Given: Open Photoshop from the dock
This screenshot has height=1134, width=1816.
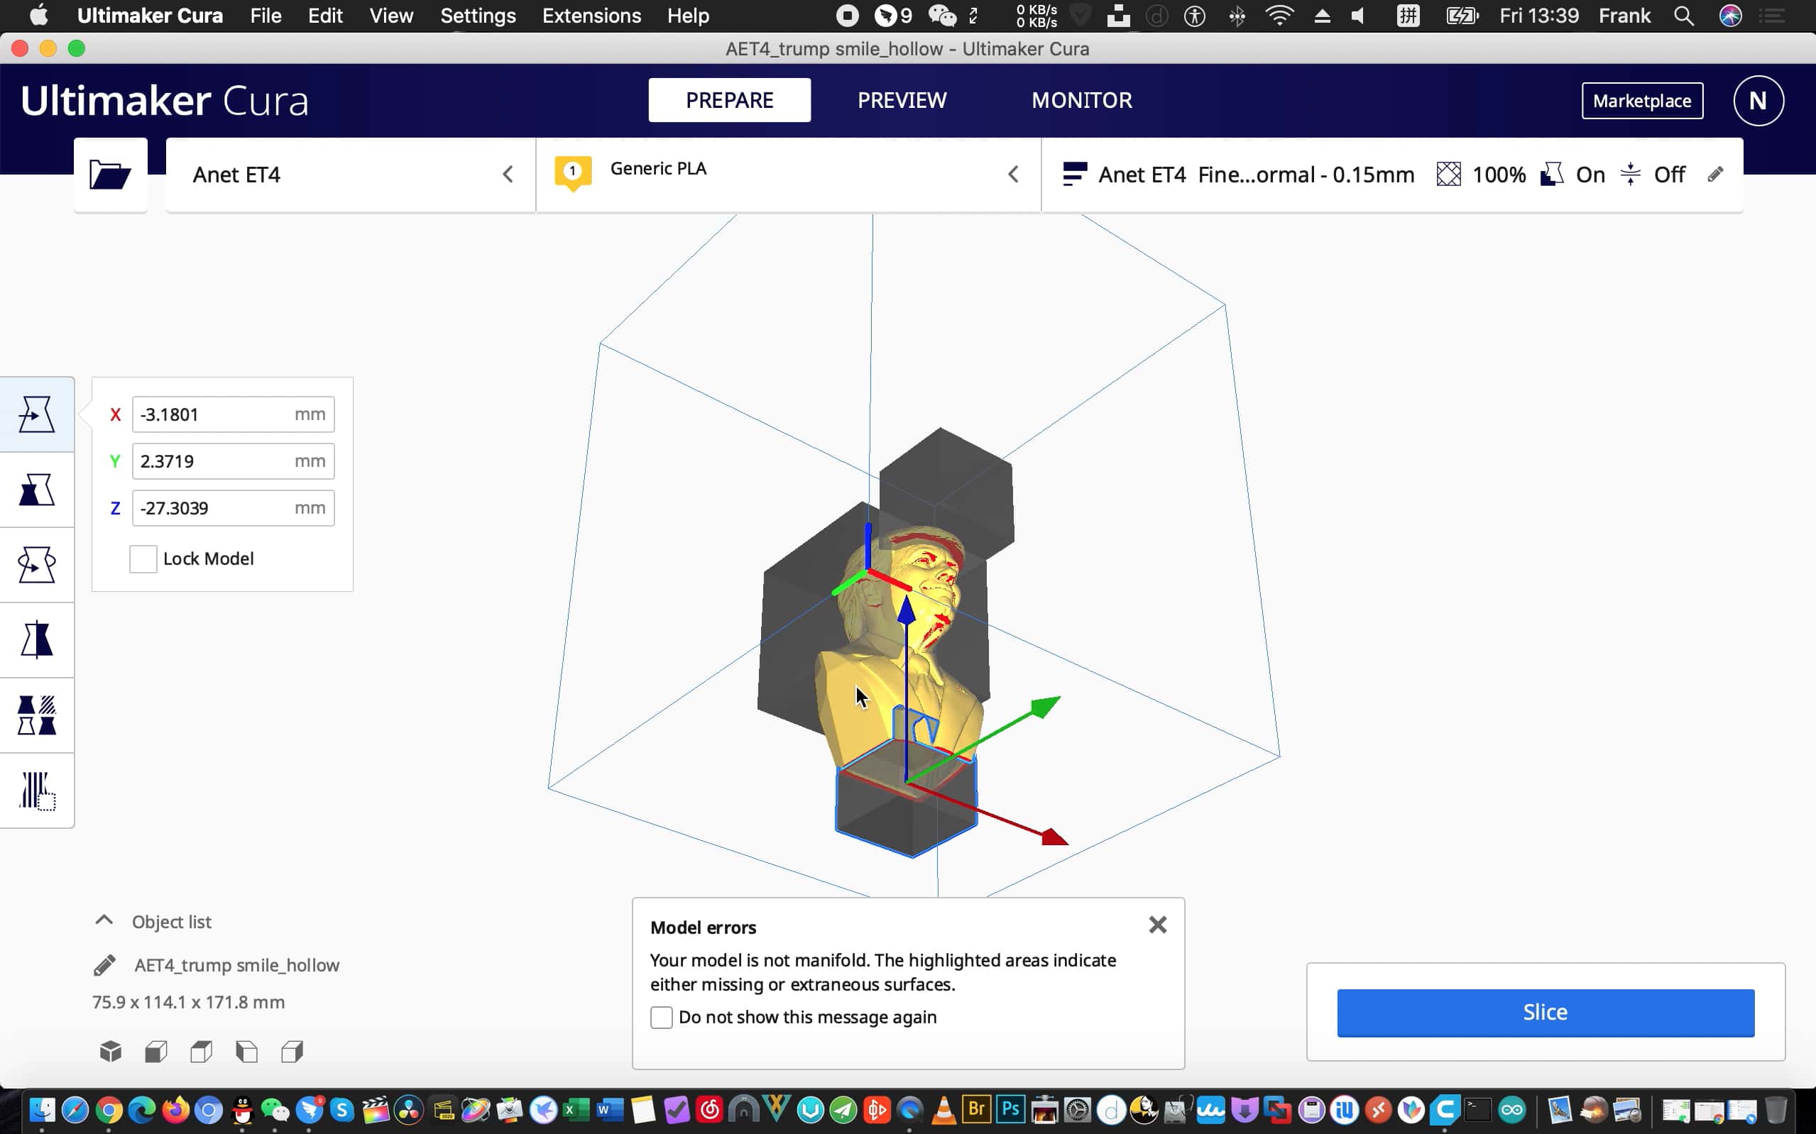Looking at the screenshot, I should (x=1010, y=1109).
